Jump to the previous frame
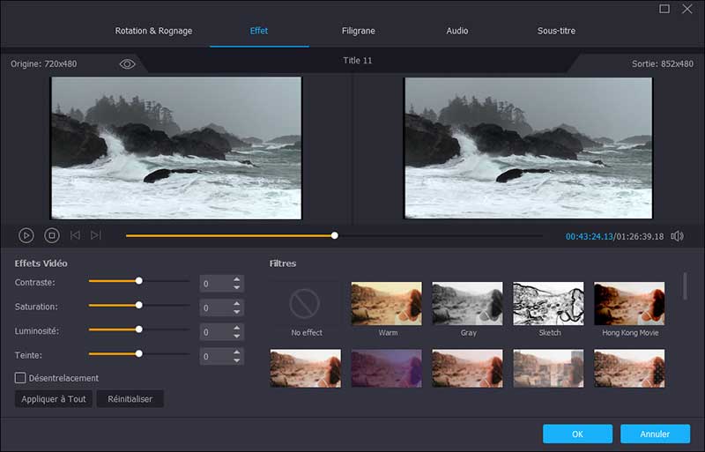This screenshot has width=705, height=452. [75, 235]
